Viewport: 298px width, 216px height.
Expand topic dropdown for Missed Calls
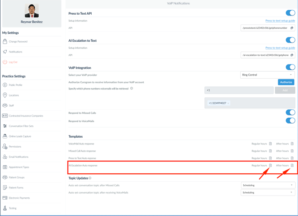tap(267, 185)
